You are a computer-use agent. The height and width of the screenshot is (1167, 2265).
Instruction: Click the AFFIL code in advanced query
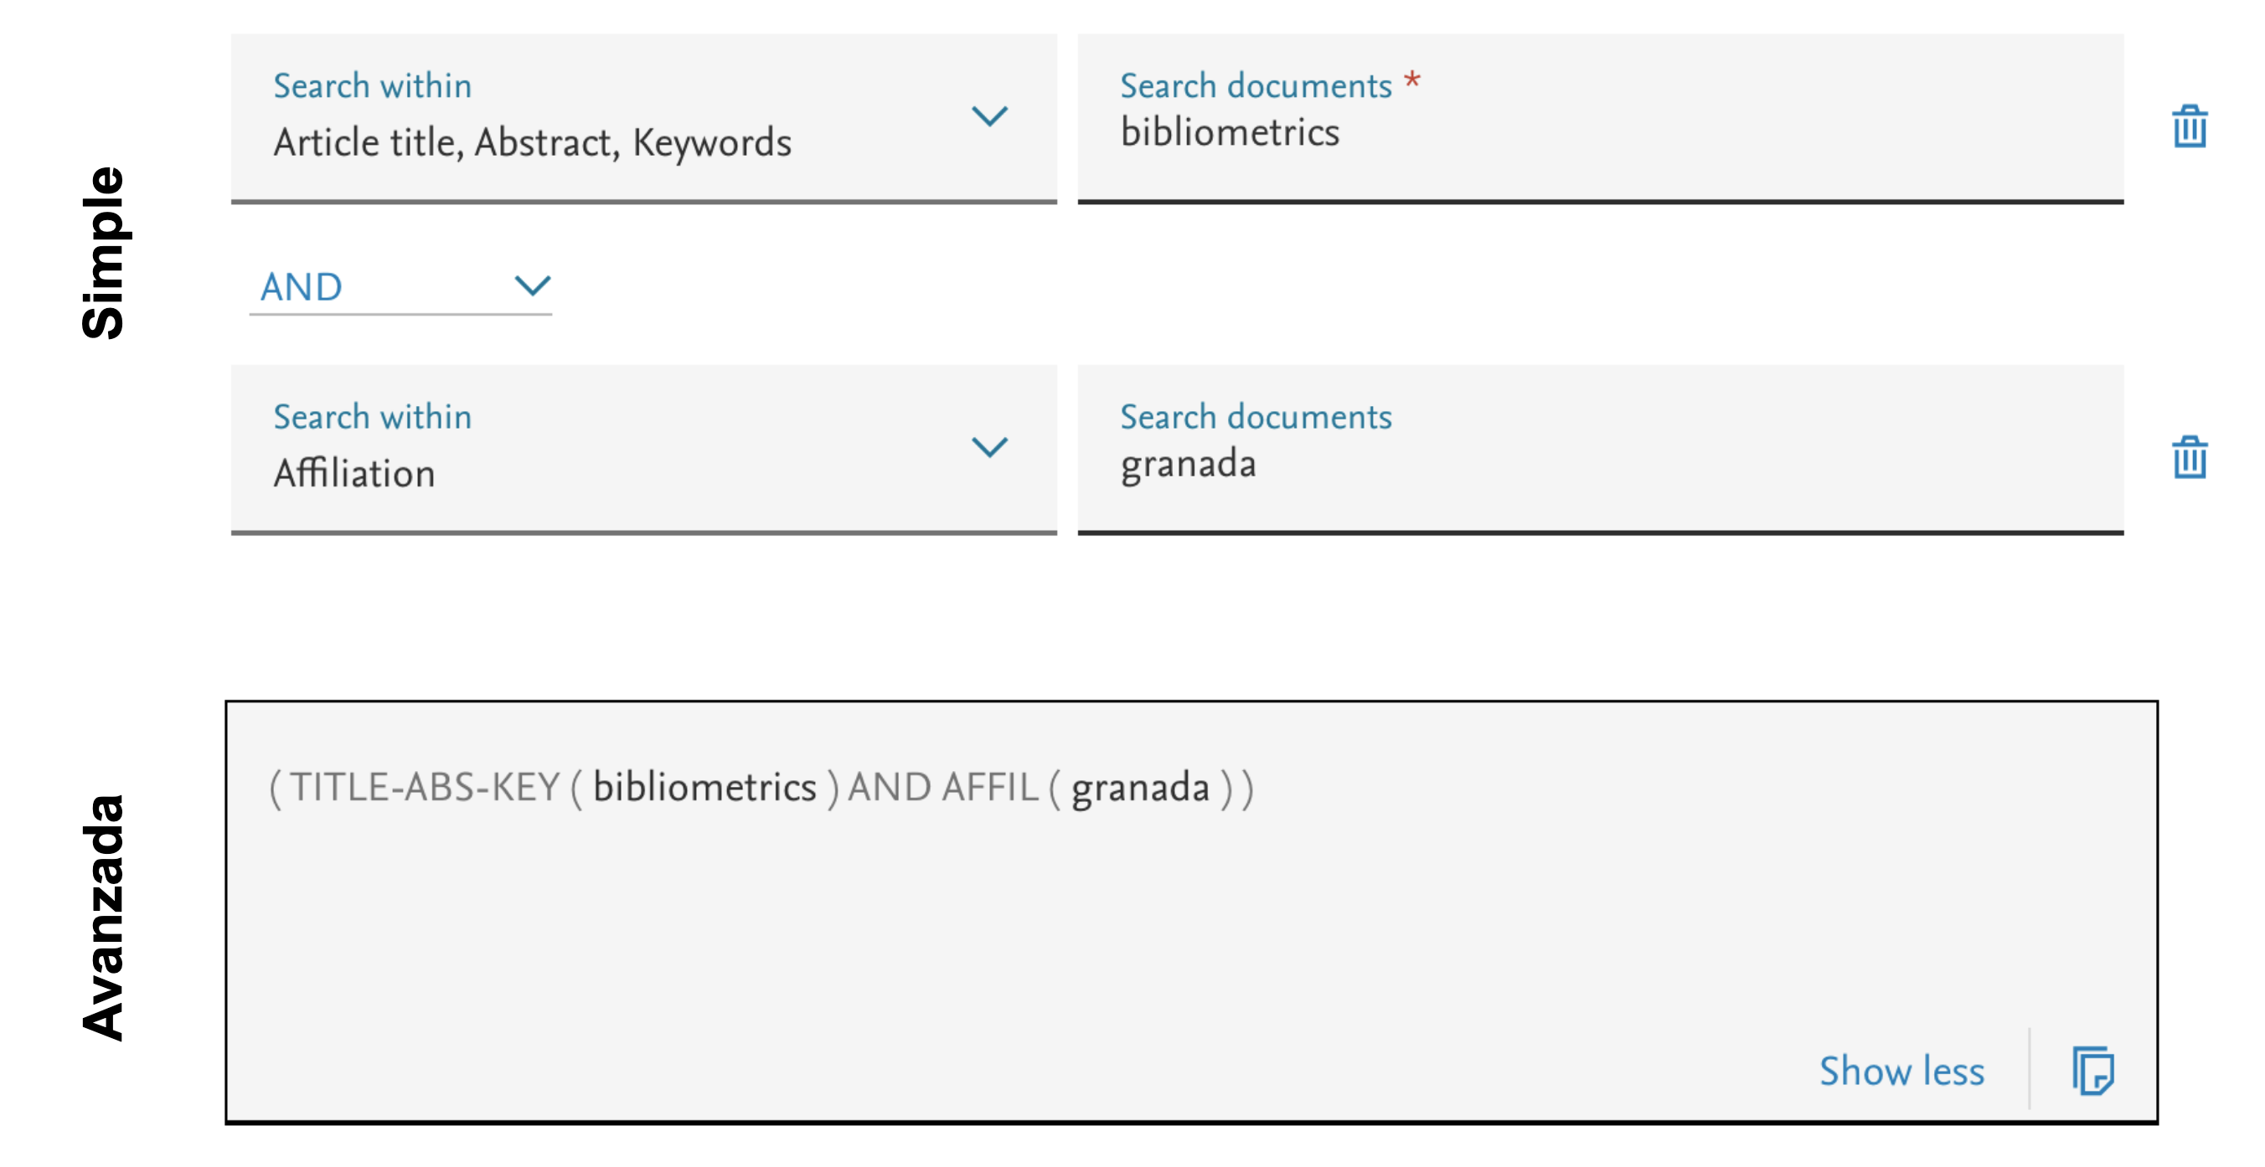coord(989,788)
